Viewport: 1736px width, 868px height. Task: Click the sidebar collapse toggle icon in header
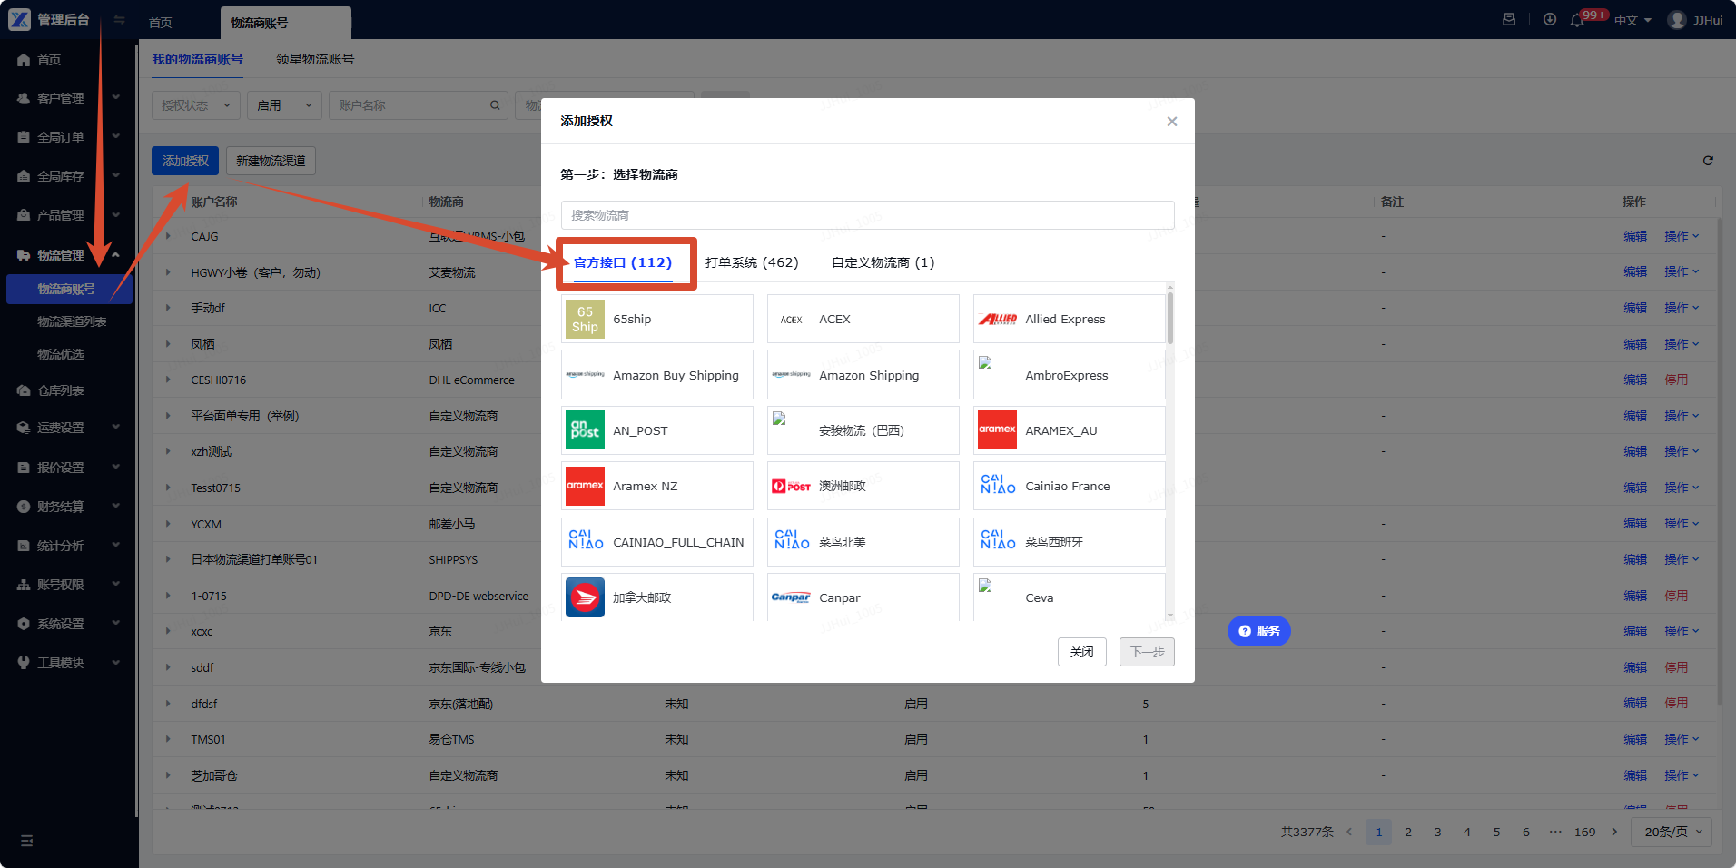(x=119, y=20)
